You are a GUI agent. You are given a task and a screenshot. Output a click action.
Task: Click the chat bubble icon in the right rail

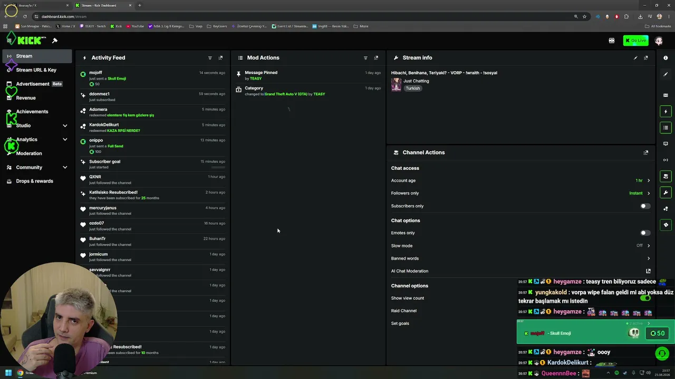pyautogui.click(x=666, y=144)
